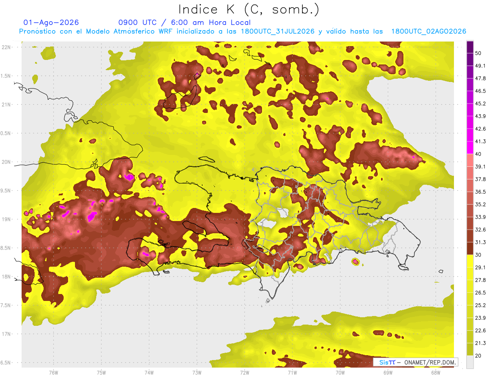
Task: Click the latitude label "19N"
Action: [x=7, y=219]
